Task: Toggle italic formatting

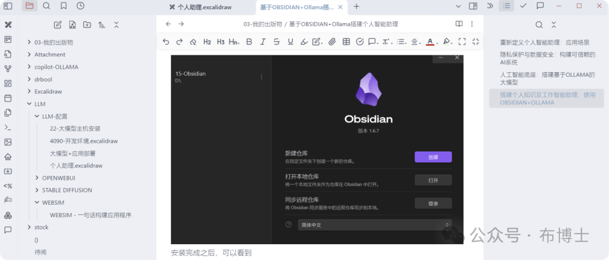Action: (x=263, y=42)
